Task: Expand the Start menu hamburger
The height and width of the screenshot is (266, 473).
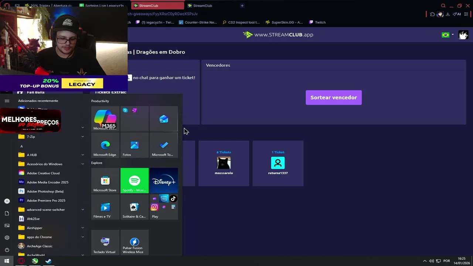Action: 7,101
